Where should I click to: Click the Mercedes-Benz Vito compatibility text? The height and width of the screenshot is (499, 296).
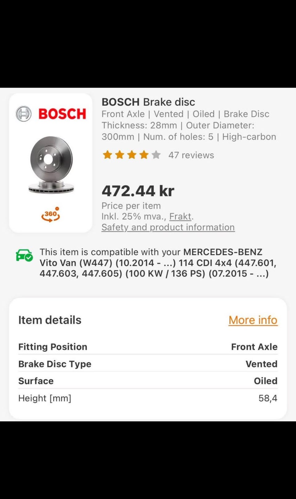[x=158, y=263]
